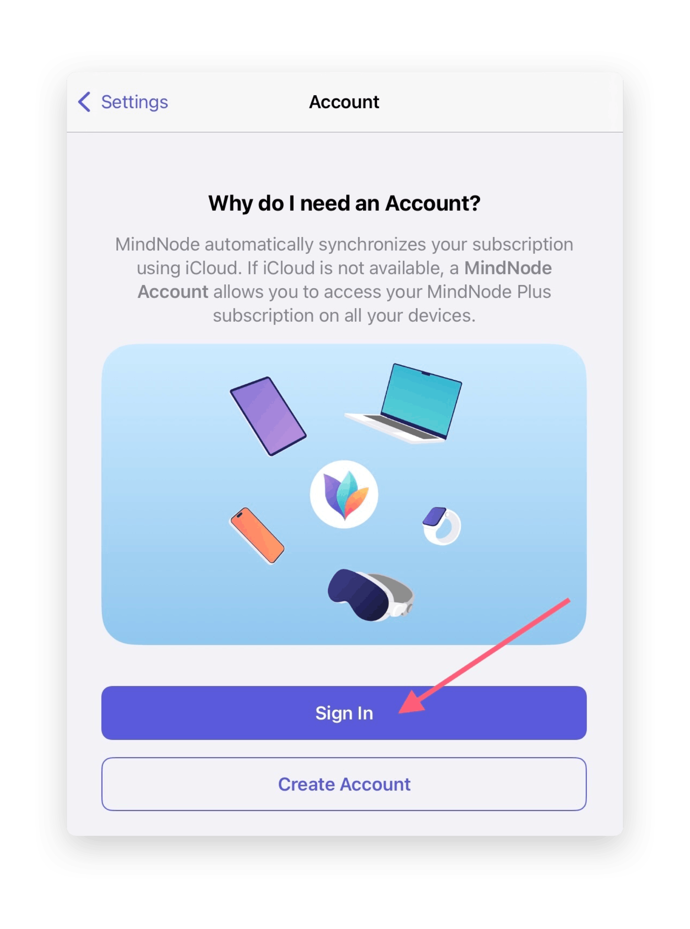Open the Create Account form
Screen dimensions: 690x929
(x=344, y=784)
